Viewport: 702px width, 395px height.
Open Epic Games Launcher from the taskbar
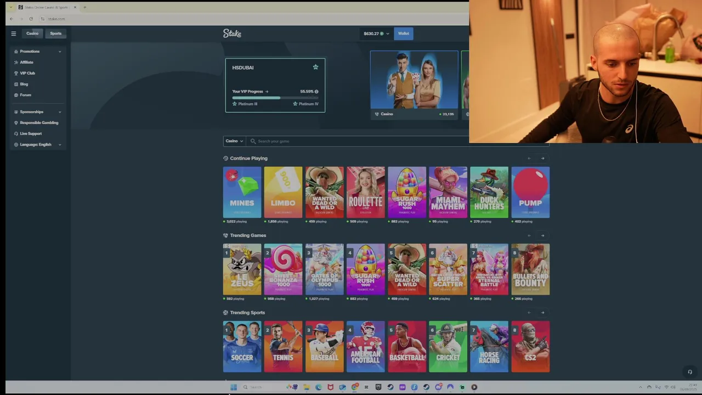coord(378,387)
